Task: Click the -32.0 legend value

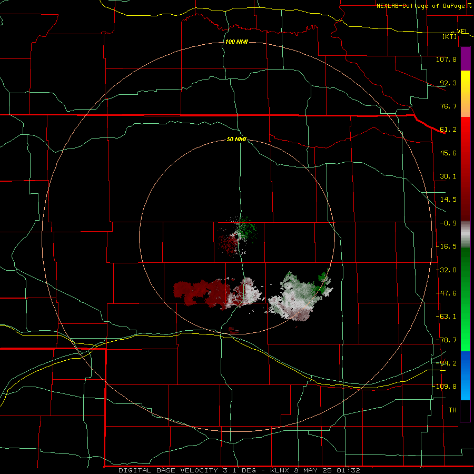Action: [x=447, y=270]
